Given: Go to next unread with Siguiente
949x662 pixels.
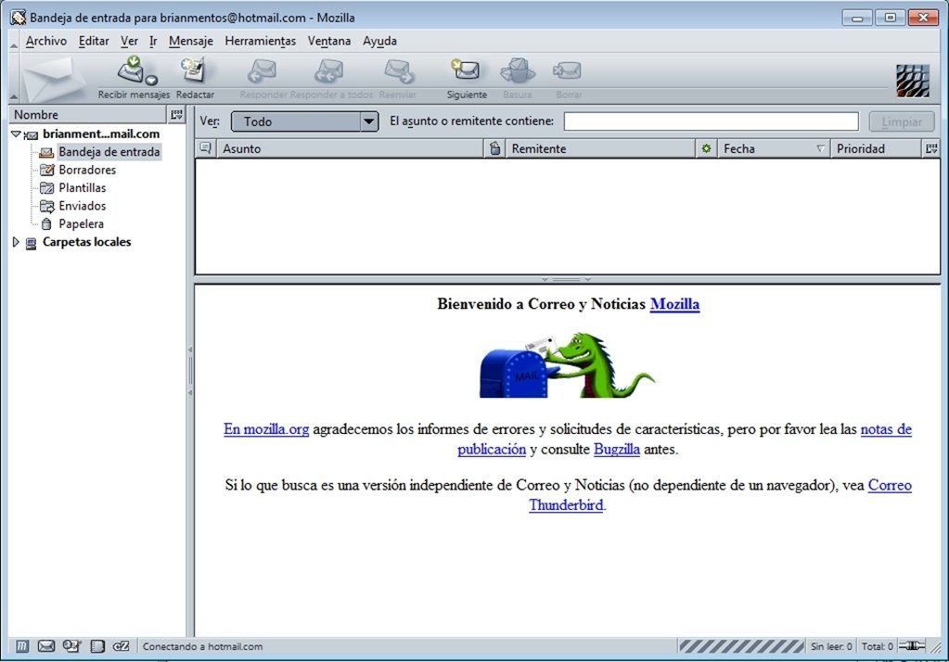Looking at the screenshot, I should click(466, 70).
